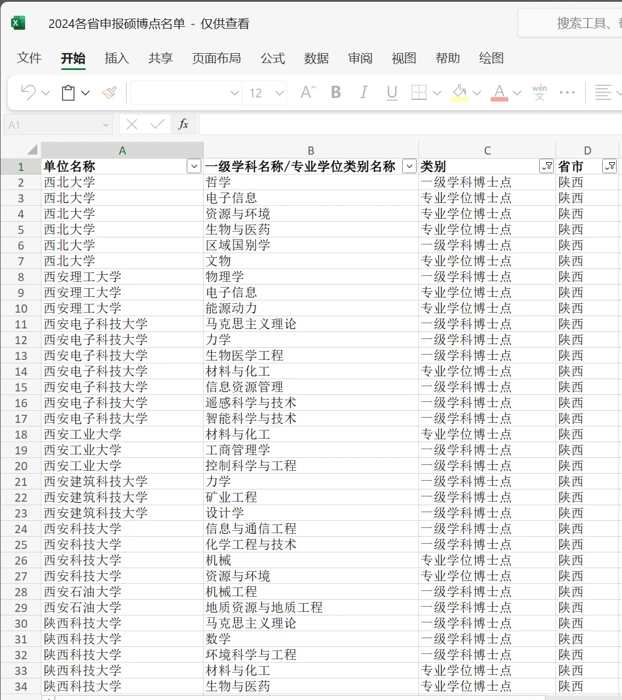Click the Increase Font Size icon
Viewport: 622px width, 700px height.
coord(307,92)
